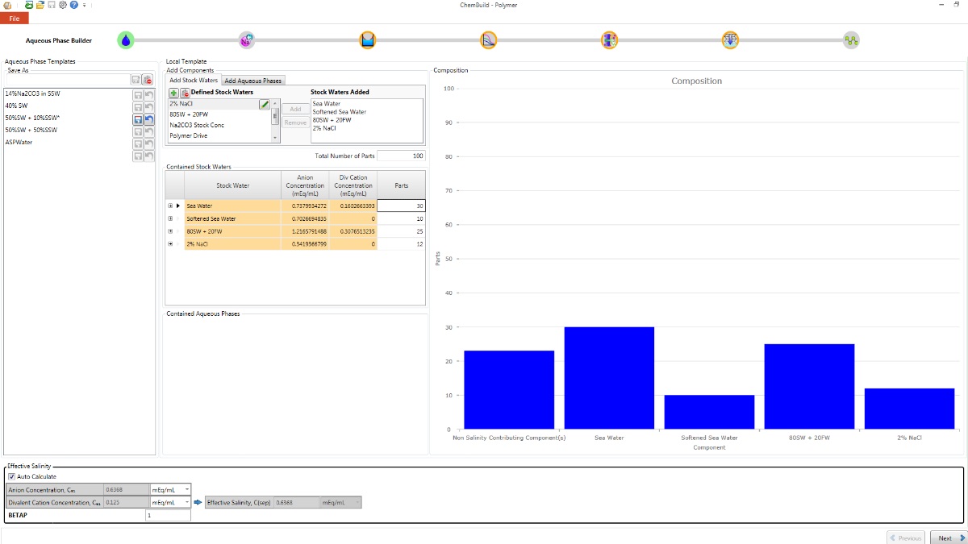Click anion value 1.2165791488 cell
This screenshot has width=968, height=544.
click(x=305, y=231)
